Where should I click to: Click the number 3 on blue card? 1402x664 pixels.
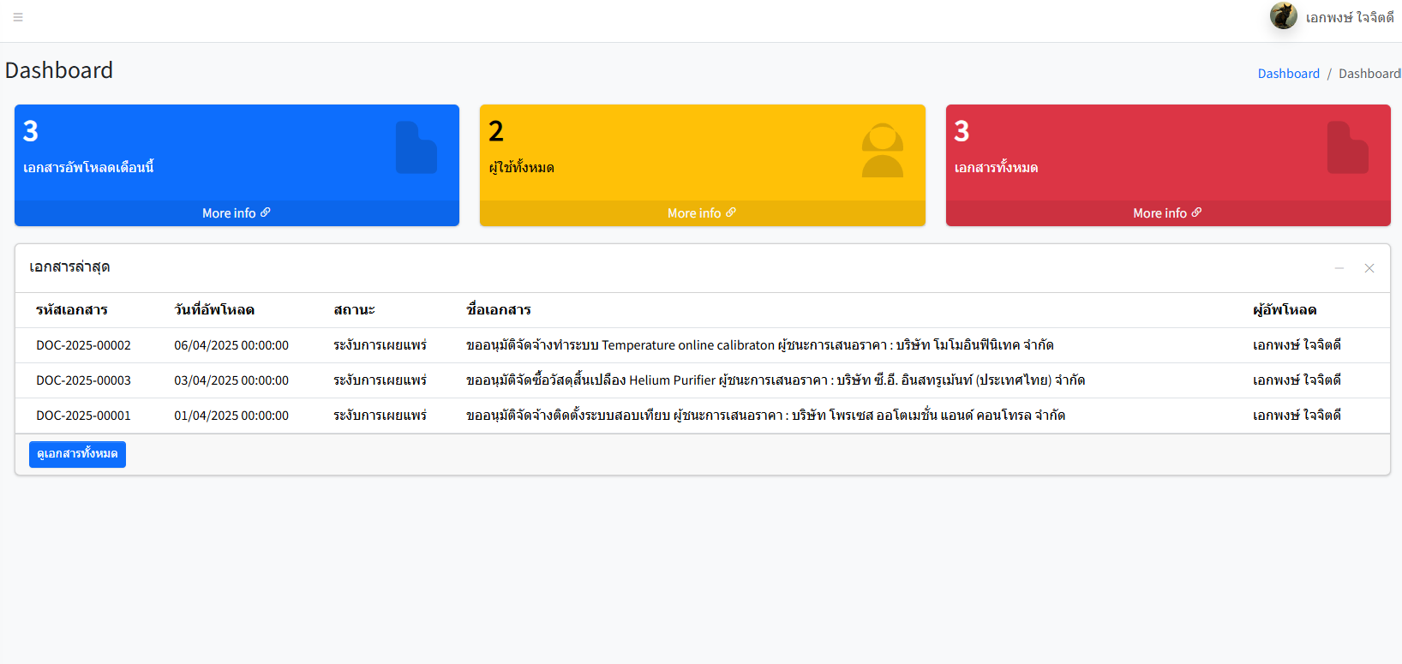coord(31,131)
